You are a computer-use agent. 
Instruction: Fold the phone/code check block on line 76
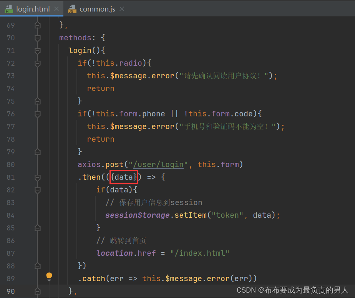[37, 114]
